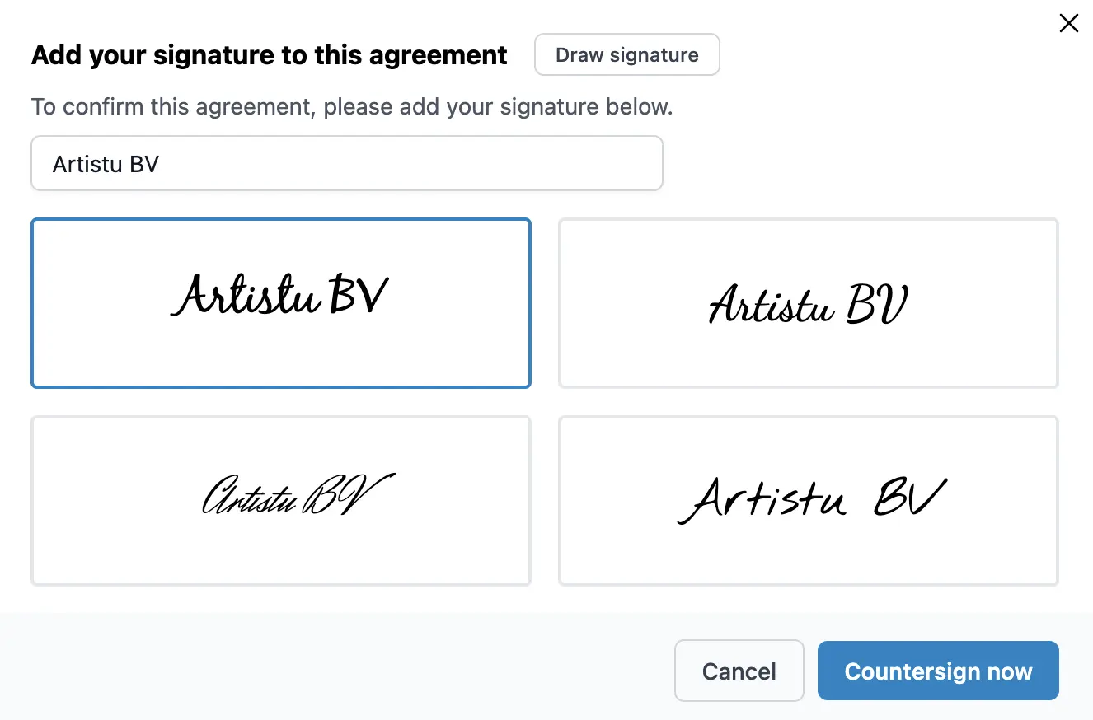Click Countersign now to confirm
This screenshot has height=720, width=1093.
click(x=938, y=671)
